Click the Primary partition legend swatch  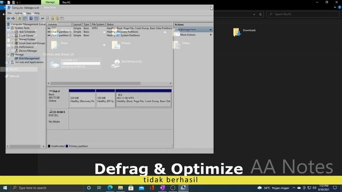pyautogui.click(x=67, y=146)
